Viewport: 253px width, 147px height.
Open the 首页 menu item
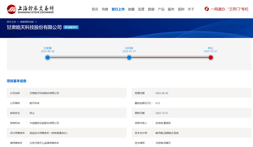[95, 9]
